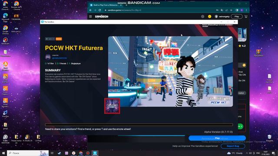Viewport: 278px width, 156px height.
Task: Click the Futurera experience thumbnail
Action: 112,106
